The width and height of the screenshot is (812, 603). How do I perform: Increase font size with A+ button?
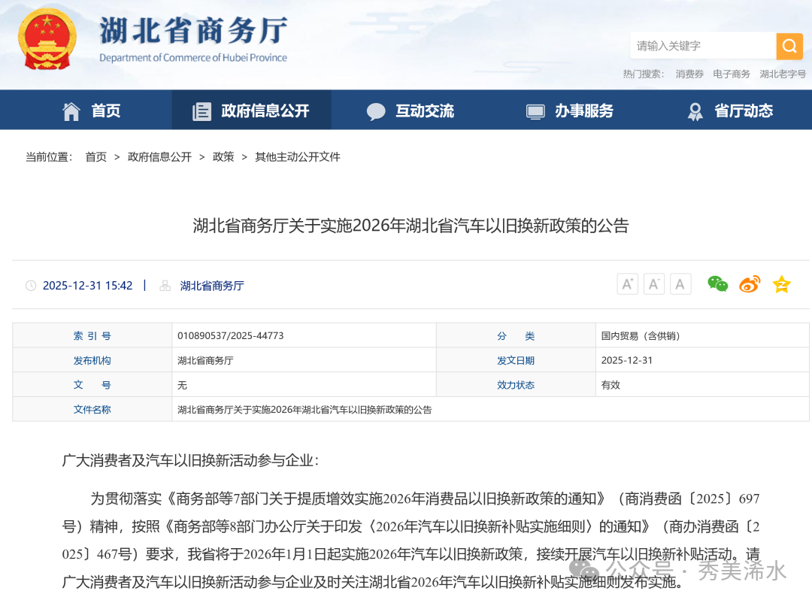point(627,284)
